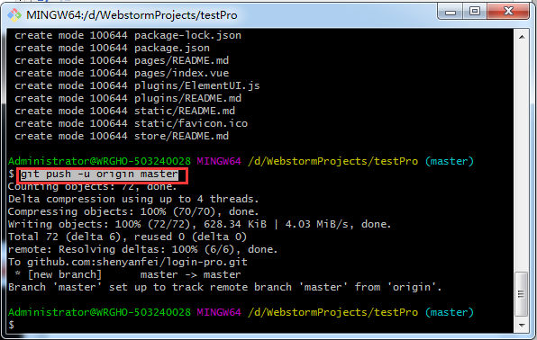
Task: Click the 'Compressing objects: 100% (70/70)' line
Action: (x=133, y=211)
